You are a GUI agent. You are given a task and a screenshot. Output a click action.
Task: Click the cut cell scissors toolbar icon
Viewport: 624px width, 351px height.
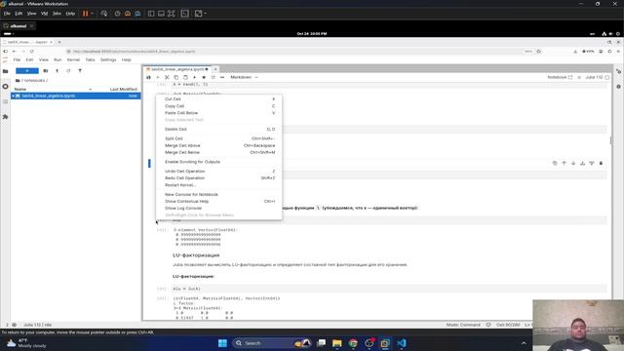[x=167, y=77]
